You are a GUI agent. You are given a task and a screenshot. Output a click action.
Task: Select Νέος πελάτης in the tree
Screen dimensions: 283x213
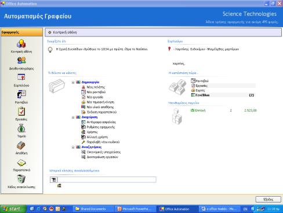tap(96, 87)
